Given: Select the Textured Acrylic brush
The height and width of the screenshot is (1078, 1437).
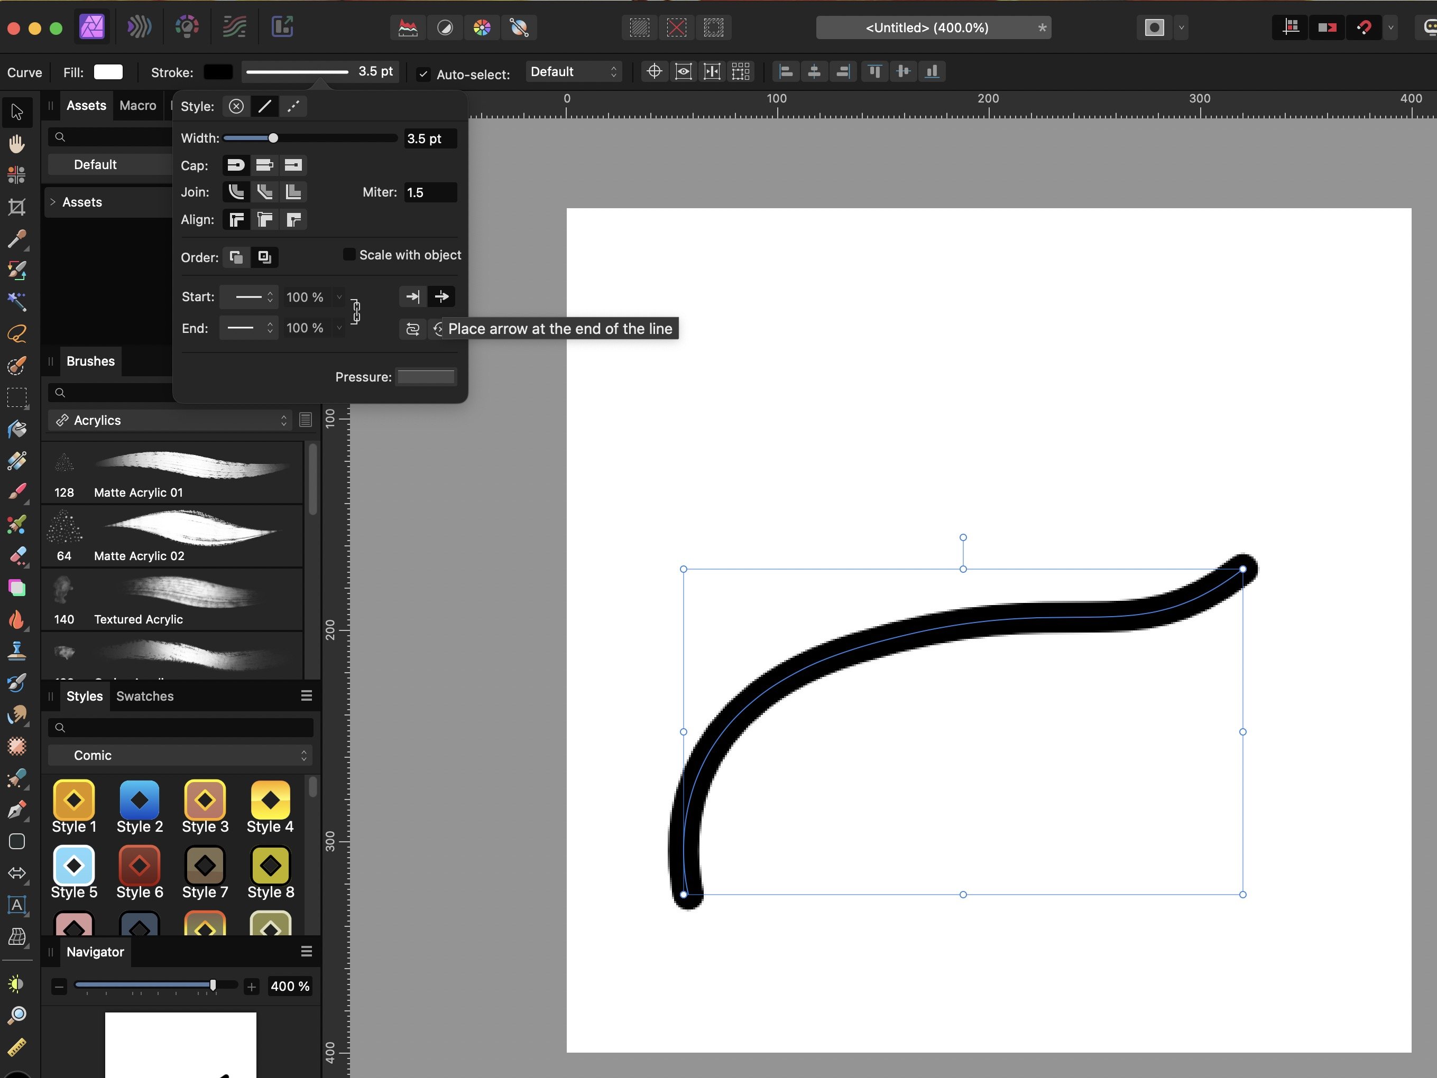Looking at the screenshot, I should click(x=173, y=600).
